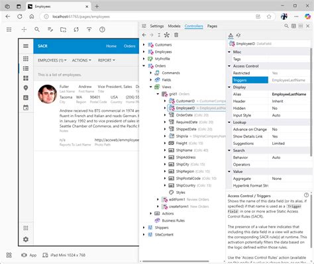314x264 pixels.
Task: Open the EMPLOYEES (1) dropdown
Action: click(x=52, y=60)
